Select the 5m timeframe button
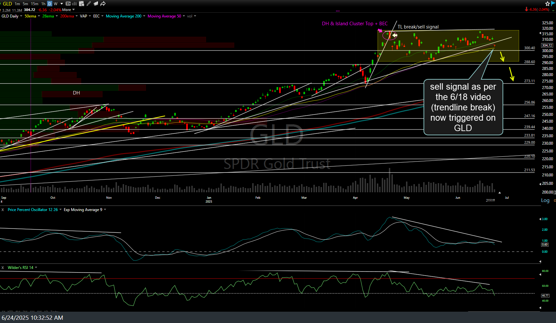Viewport: 556px width, 323px height. [25, 4]
